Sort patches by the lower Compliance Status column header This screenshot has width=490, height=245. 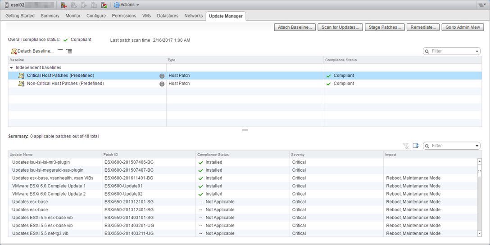242,155
